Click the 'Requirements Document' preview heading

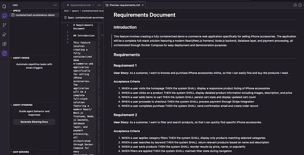click(x=144, y=15)
